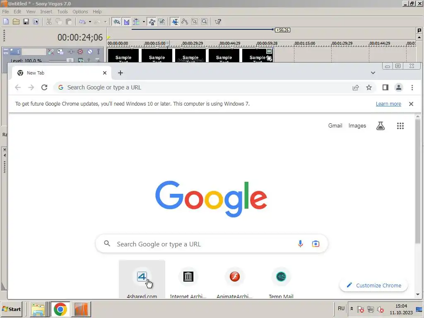Select the Zoom Edit tool

(205, 22)
